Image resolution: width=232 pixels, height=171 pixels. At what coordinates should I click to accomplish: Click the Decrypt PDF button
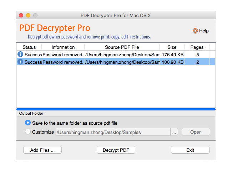pos(116,150)
